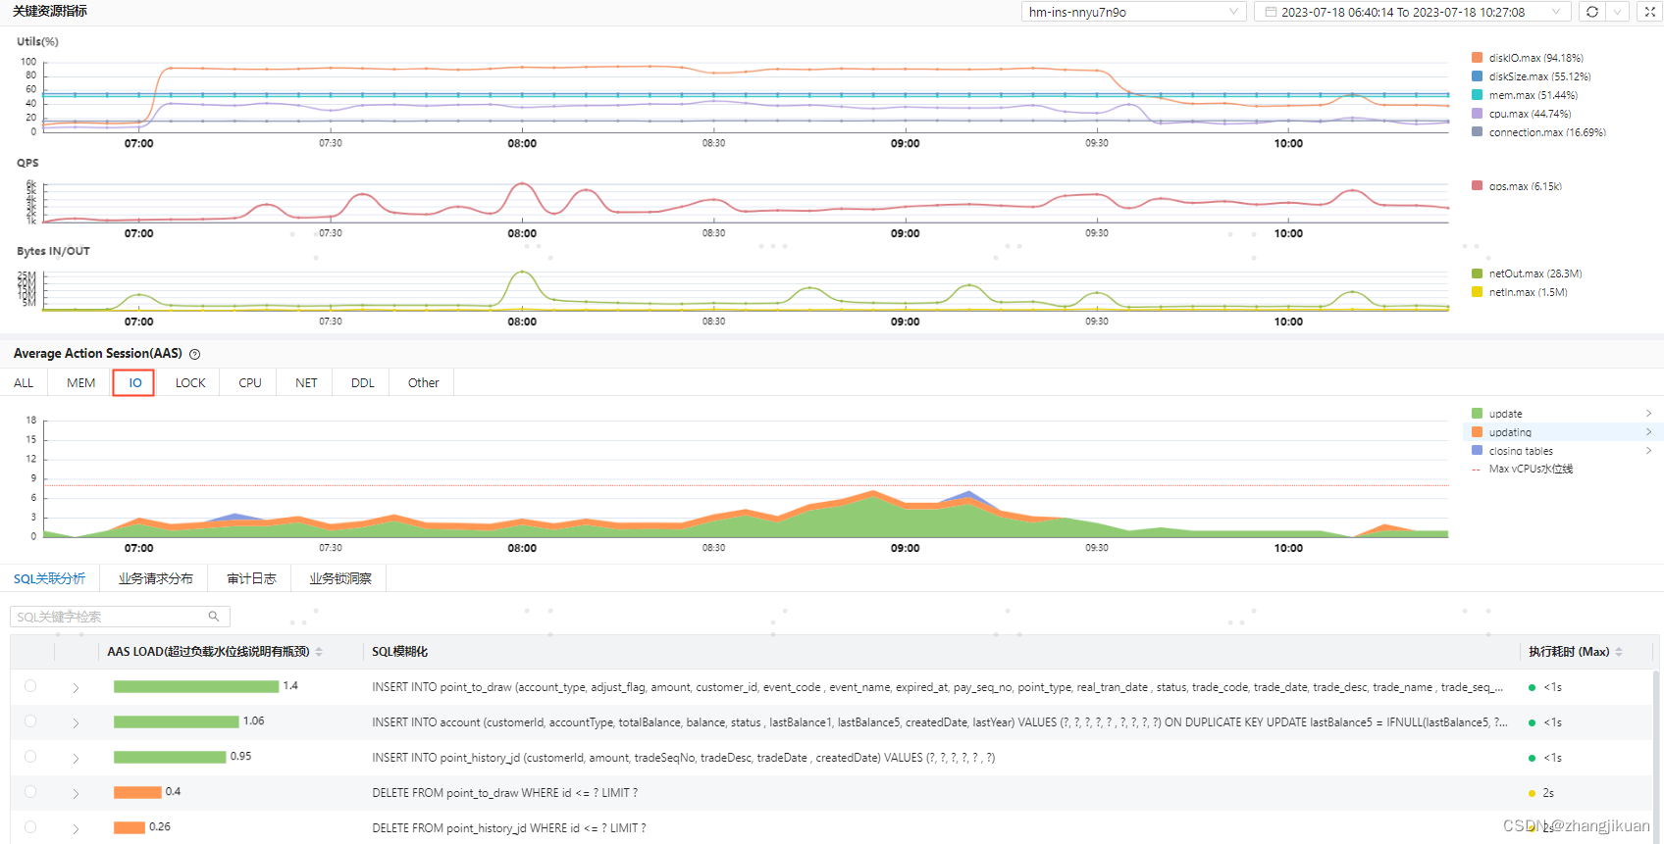Click the SQL text DELETE FROM point_to_draw
This screenshot has width=1664, height=844.
[x=505, y=793]
